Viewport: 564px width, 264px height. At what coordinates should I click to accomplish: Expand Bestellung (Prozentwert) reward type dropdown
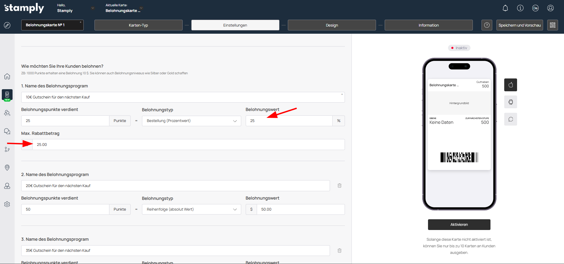tap(191, 121)
